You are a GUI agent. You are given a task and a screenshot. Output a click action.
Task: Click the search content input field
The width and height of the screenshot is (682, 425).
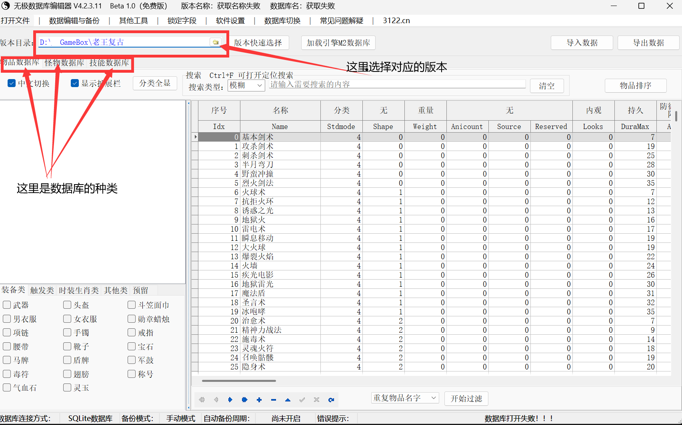coord(397,84)
